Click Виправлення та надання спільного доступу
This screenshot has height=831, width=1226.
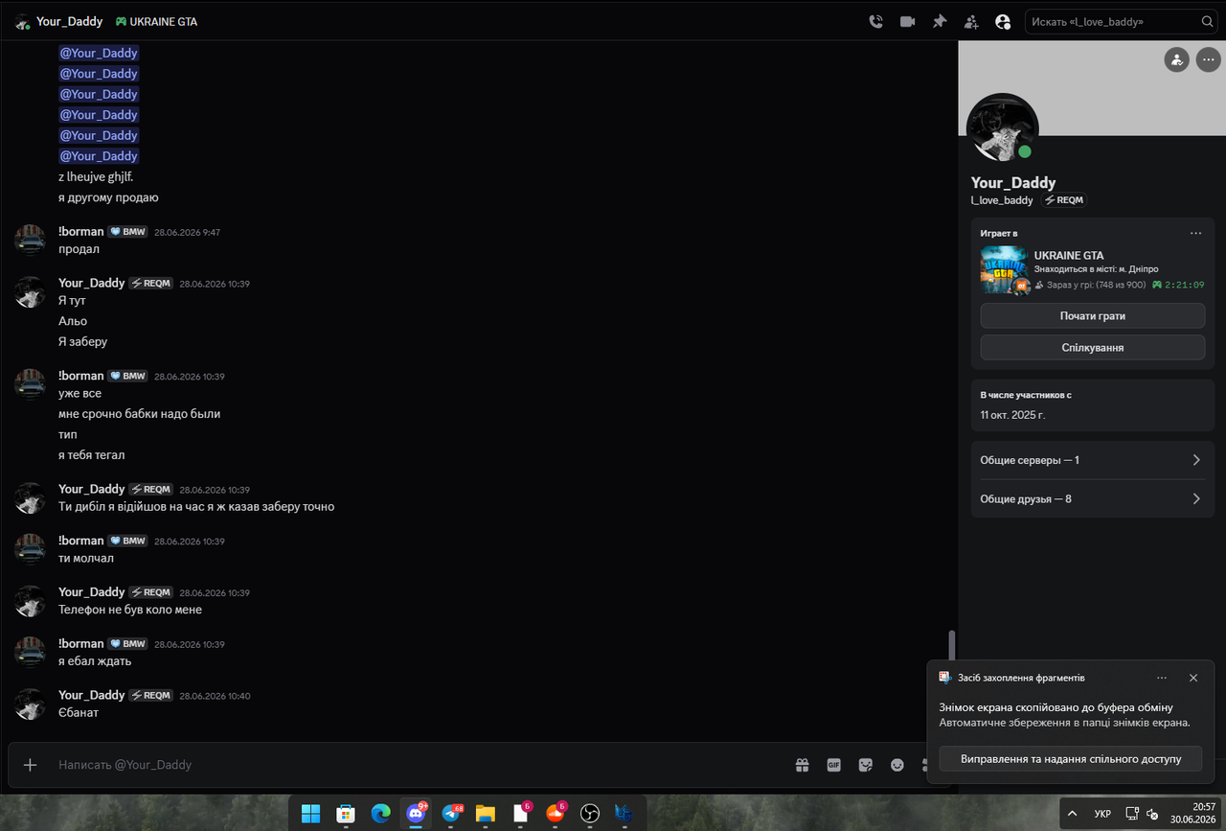tap(1070, 758)
